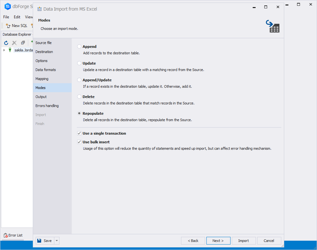Screen dimensions: 317x250
Task: Save the import template
Action: pos(45,241)
